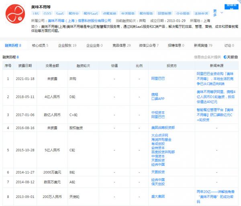The width and height of the screenshot is (241, 206).
Task: Open 盛大集团 investor link
Action: pos(158,196)
